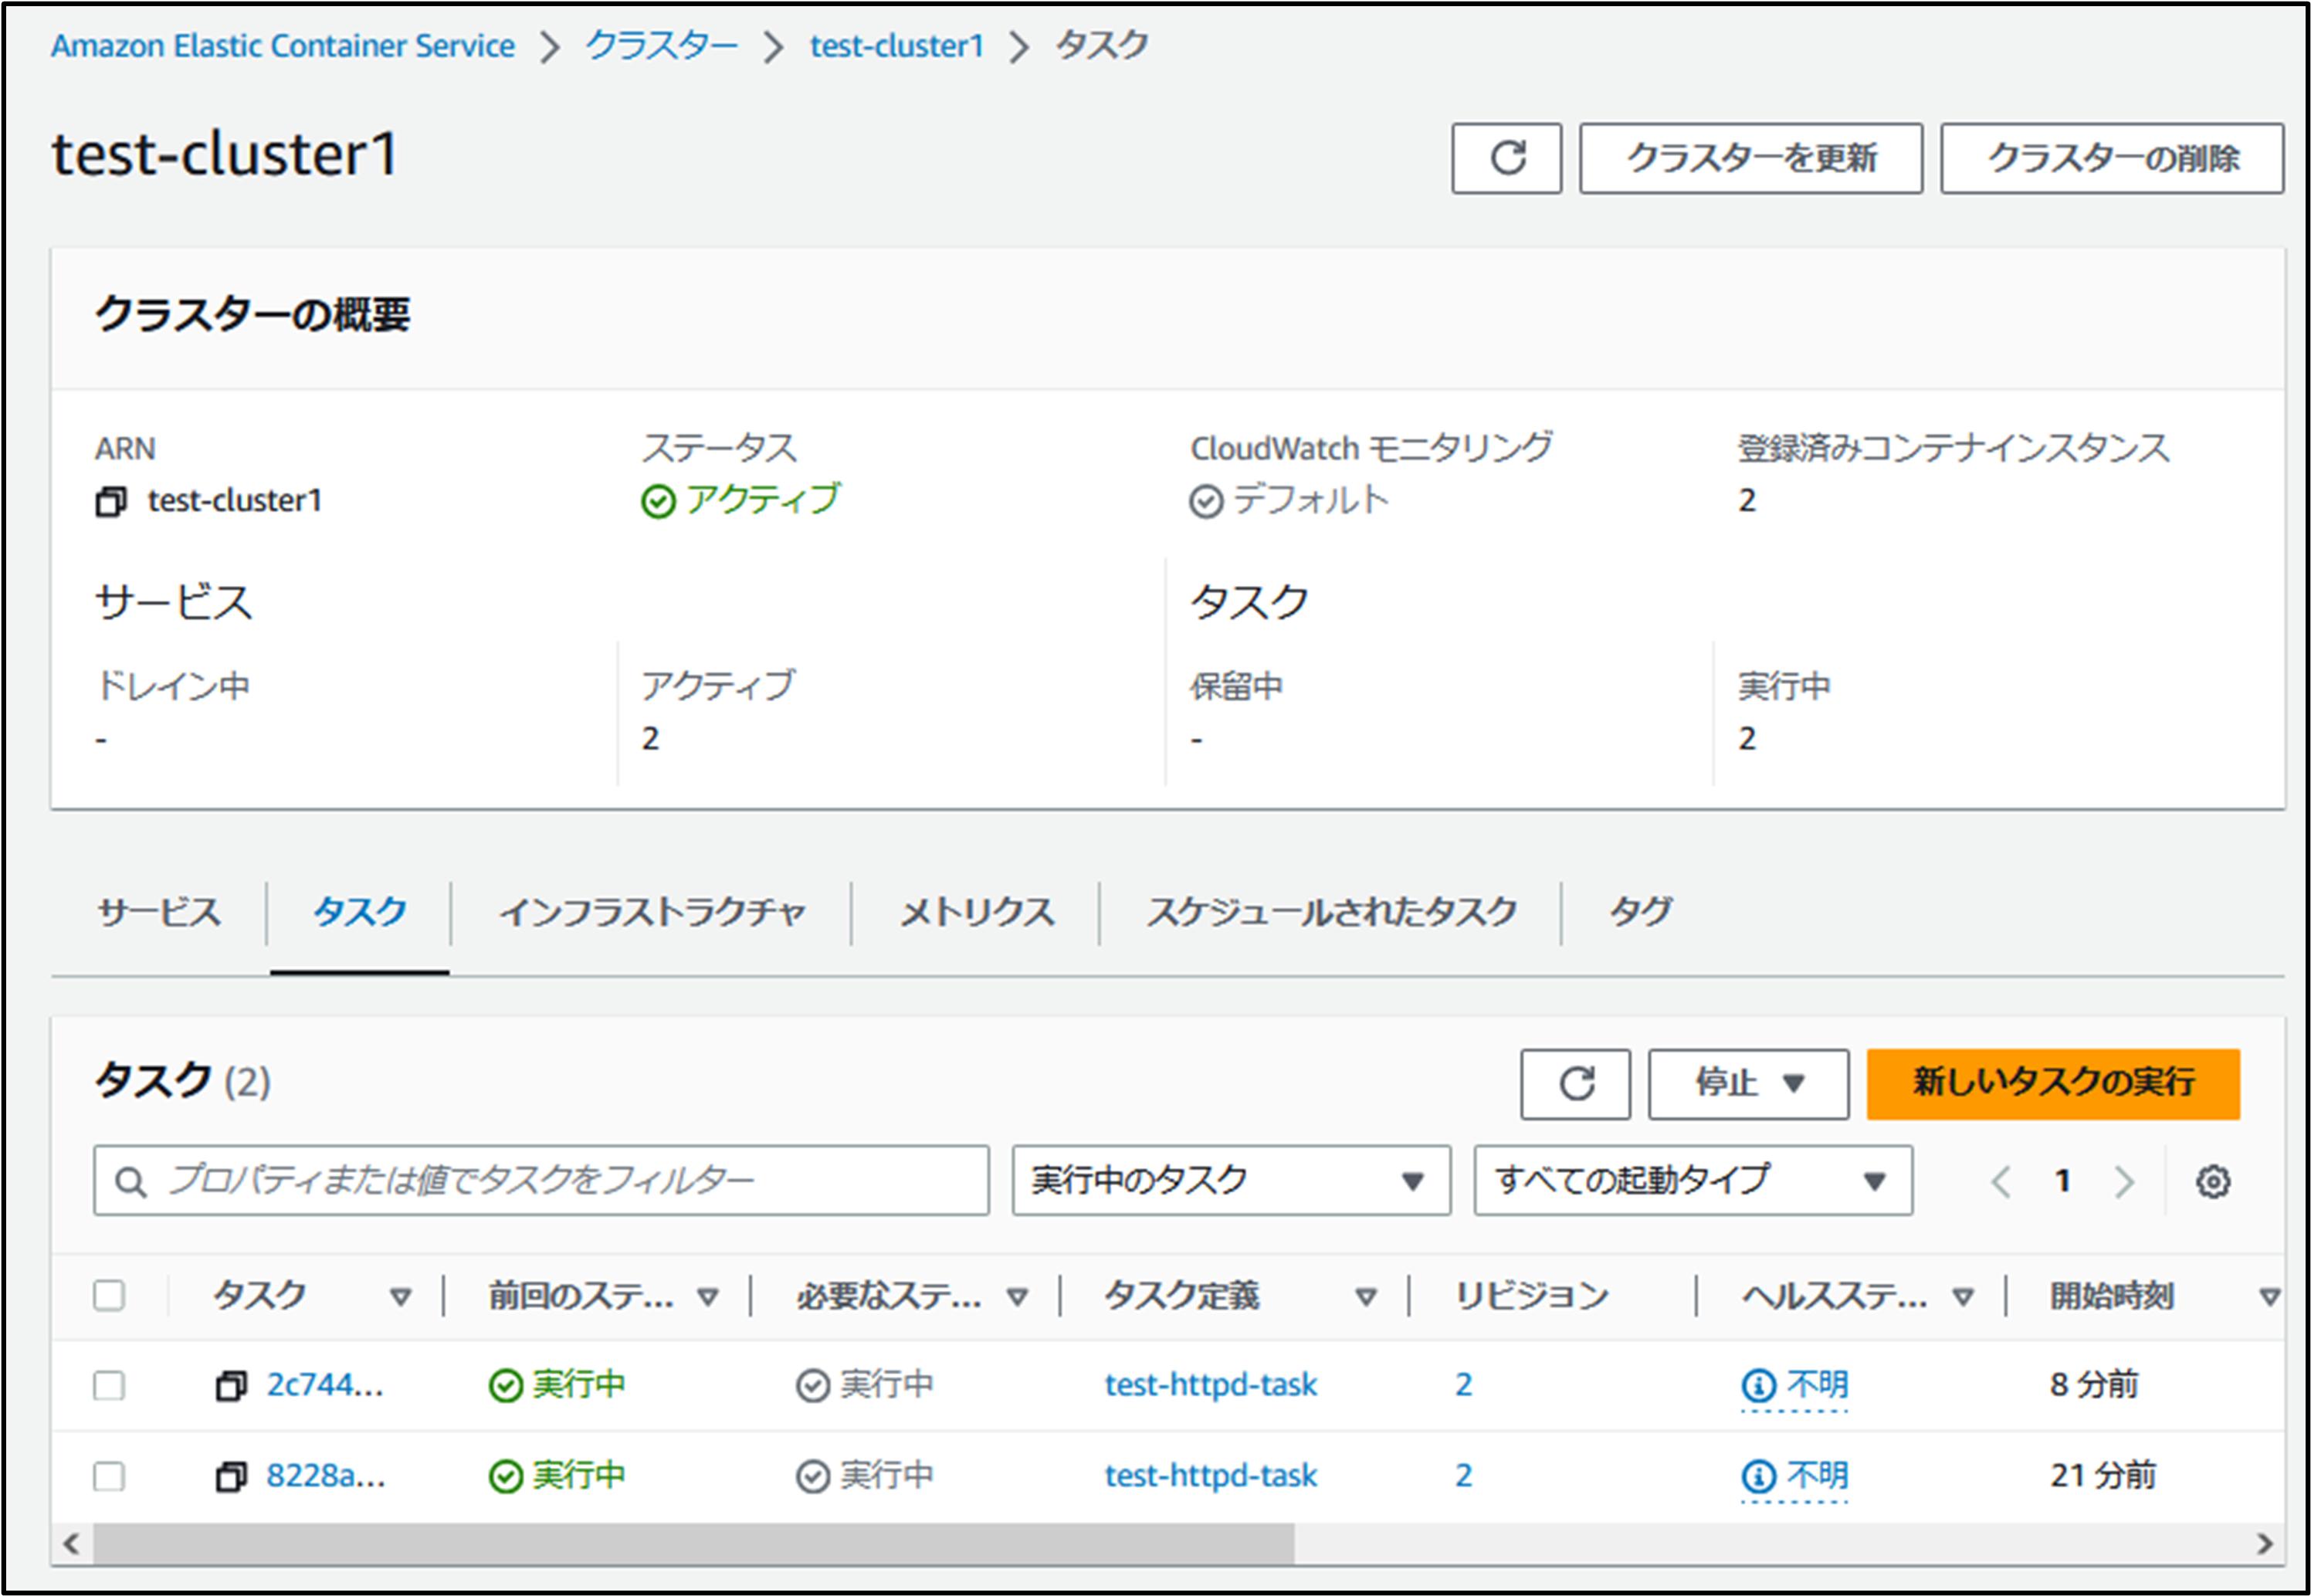Viewport: 2311px width, 1596px height.
Task: Click the cluster refresh icon button
Action: tap(1506, 158)
